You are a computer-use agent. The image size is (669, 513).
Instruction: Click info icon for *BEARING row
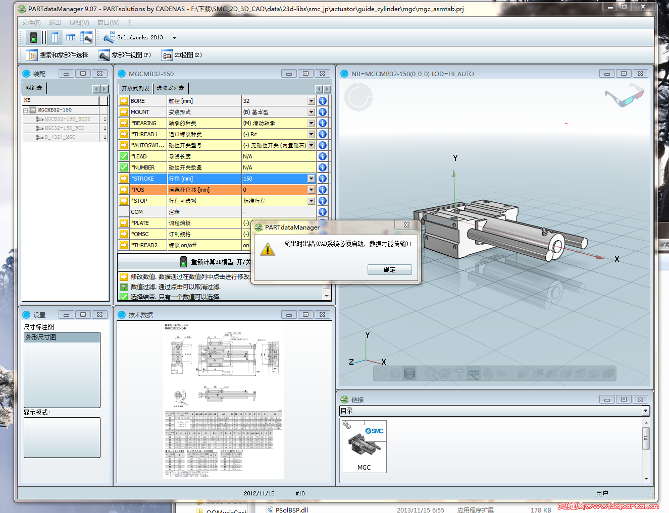[323, 123]
